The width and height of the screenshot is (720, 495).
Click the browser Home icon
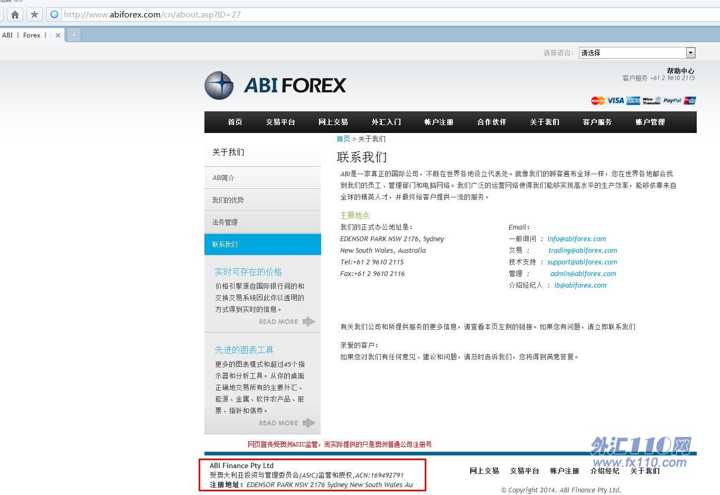(x=15, y=15)
